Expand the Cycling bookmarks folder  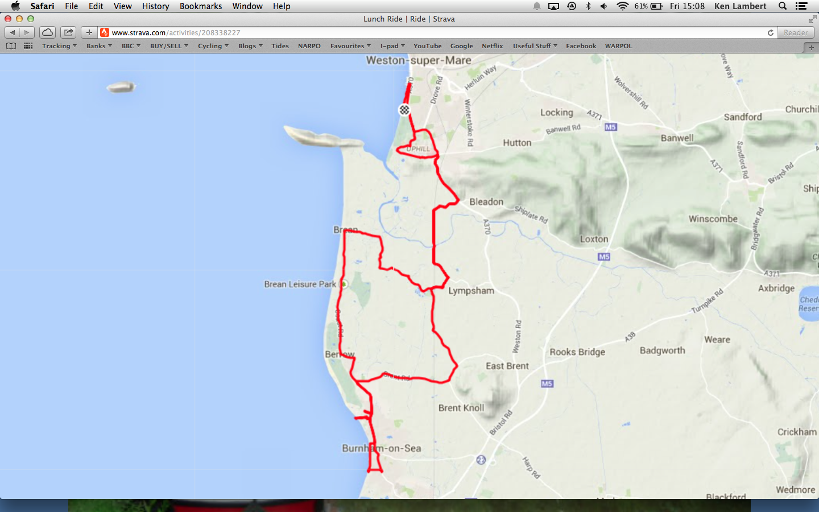[x=213, y=46]
